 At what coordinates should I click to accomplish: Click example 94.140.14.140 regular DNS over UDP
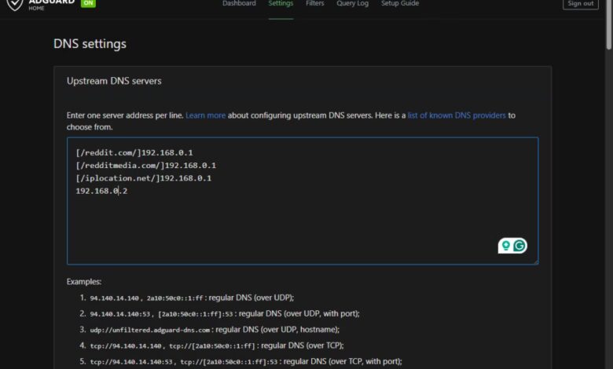pyautogui.click(x=192, y=298)
